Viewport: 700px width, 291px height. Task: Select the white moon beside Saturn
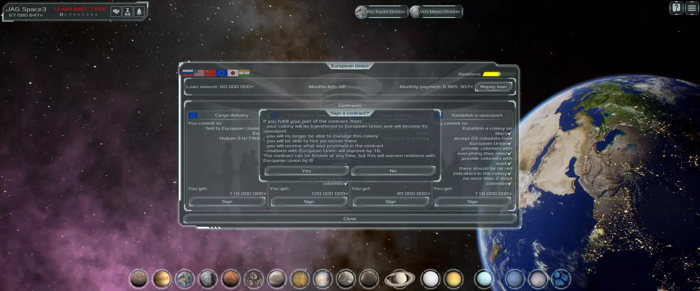[x=430, y=279]
